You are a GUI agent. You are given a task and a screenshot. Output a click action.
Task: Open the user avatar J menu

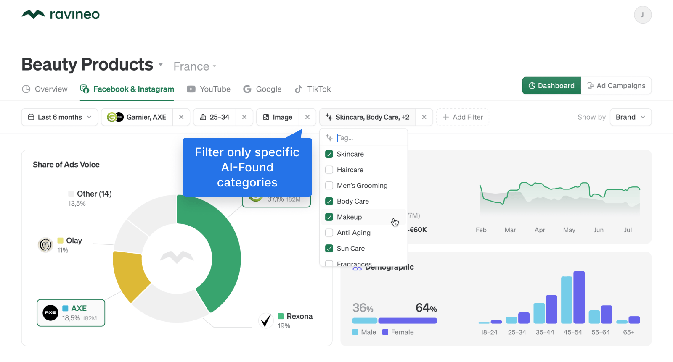point(643,15)
